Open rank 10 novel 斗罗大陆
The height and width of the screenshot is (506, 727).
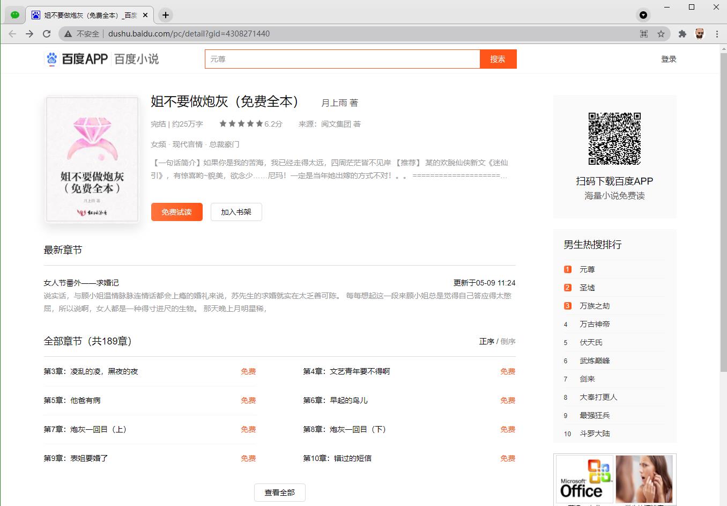pyautogui.click(x=595, y=434)
